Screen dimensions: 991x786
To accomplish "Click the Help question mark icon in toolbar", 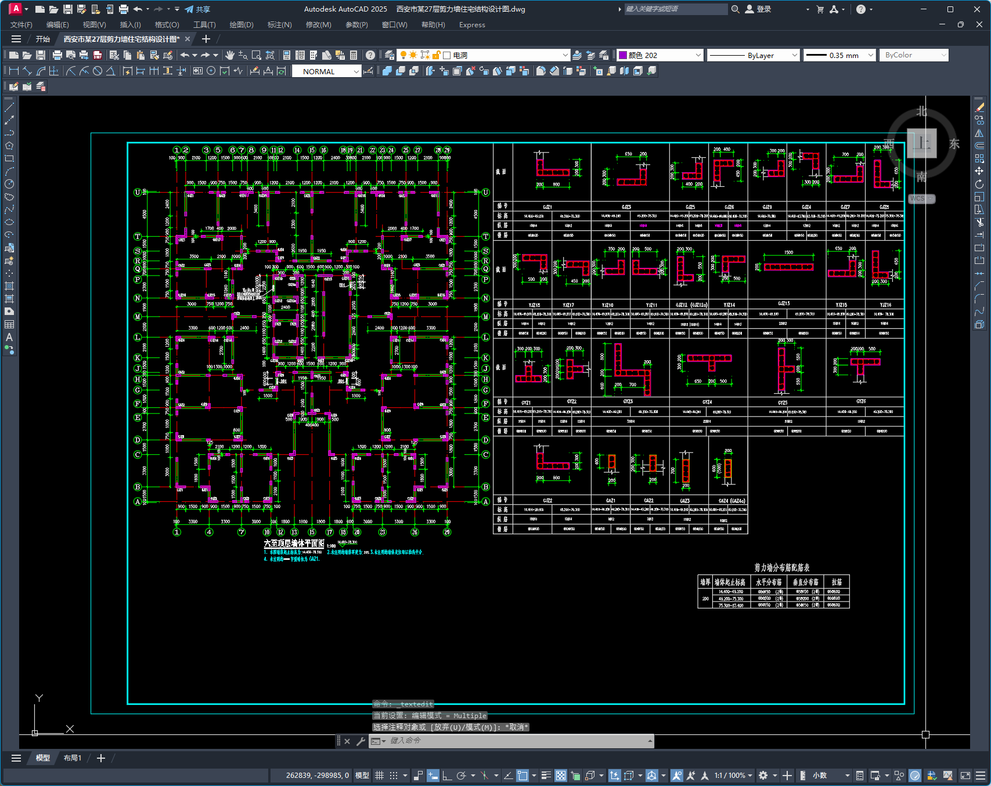I will [370, 55].
